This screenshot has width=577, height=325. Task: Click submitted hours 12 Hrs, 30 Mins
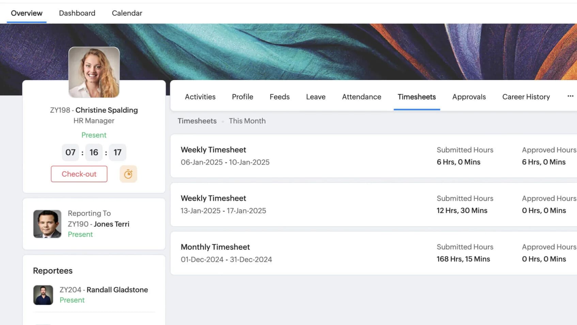tap(462, 211)
